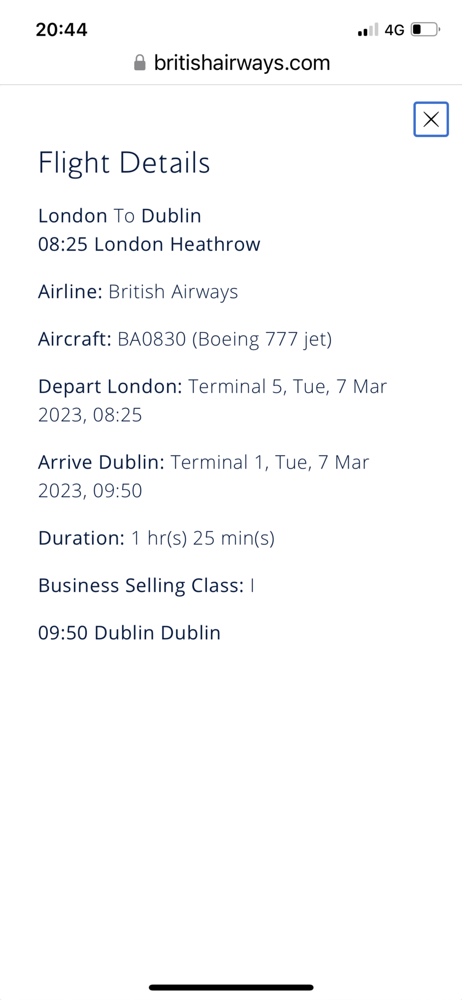Tap the cellular signal strength bars

click(368, 30)
